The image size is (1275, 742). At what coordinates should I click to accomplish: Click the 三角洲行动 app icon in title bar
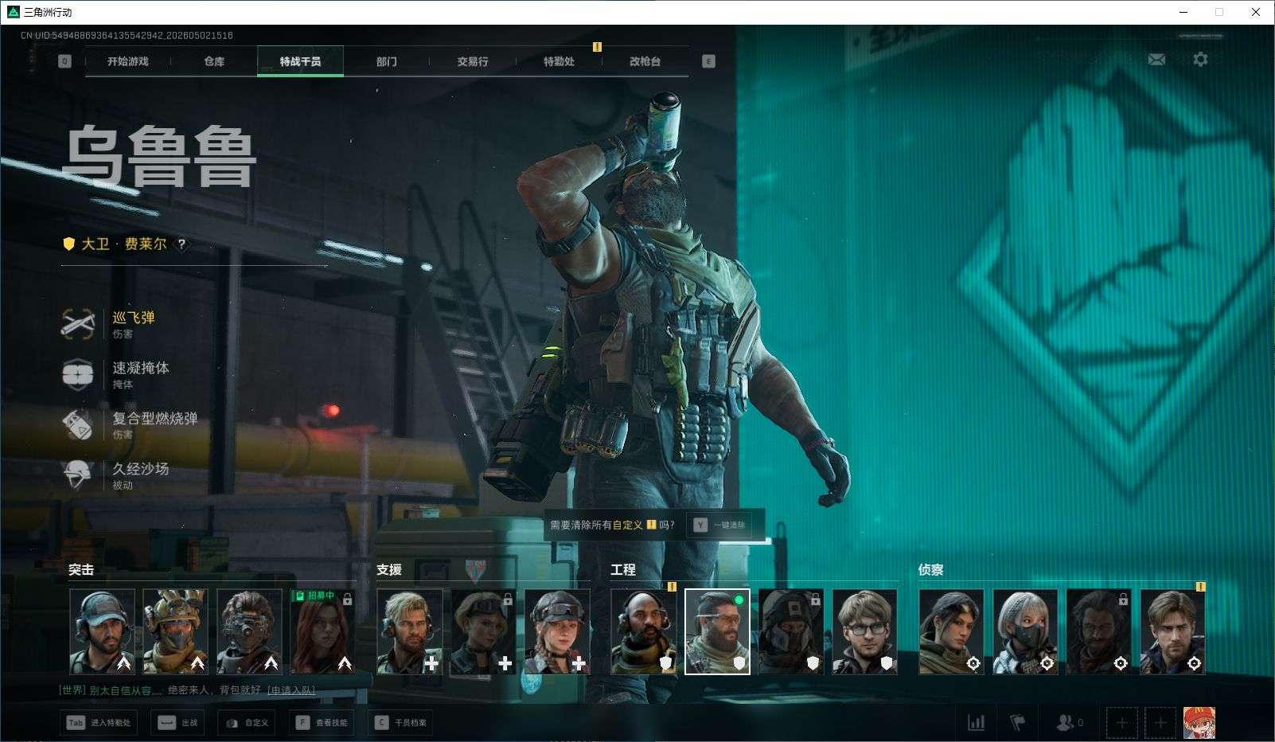click(13, 12)
